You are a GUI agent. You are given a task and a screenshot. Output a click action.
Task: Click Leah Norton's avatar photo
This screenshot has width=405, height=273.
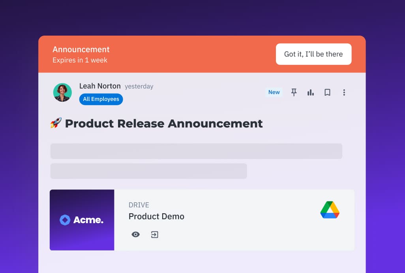point(62,93)
